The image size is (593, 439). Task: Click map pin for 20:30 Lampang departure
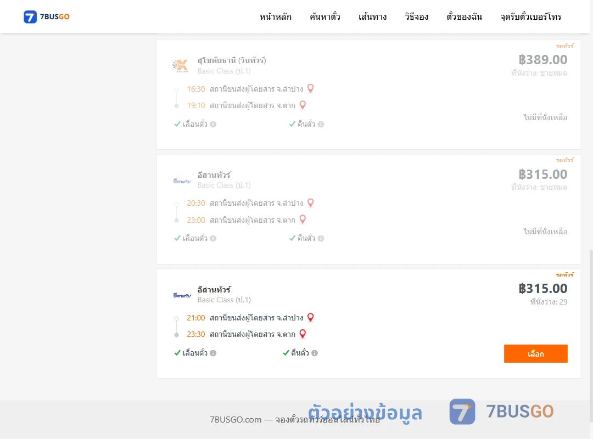(310, 203)
